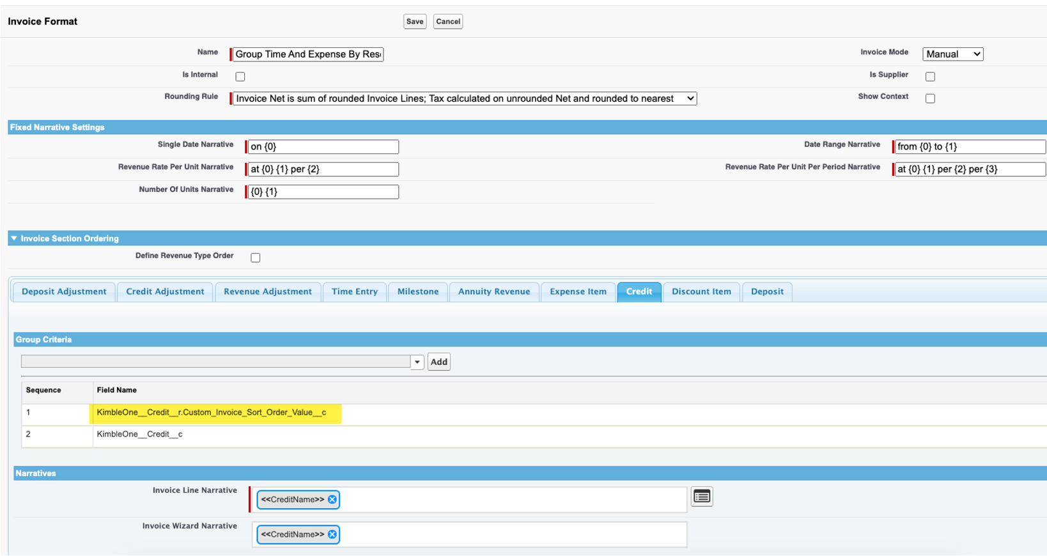
Task: Switch to the Deposit Adjustment tab
Action: point(64,291)
